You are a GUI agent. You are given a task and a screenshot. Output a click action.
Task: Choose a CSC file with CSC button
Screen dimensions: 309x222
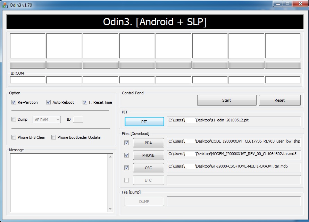[x=148, y=168]
